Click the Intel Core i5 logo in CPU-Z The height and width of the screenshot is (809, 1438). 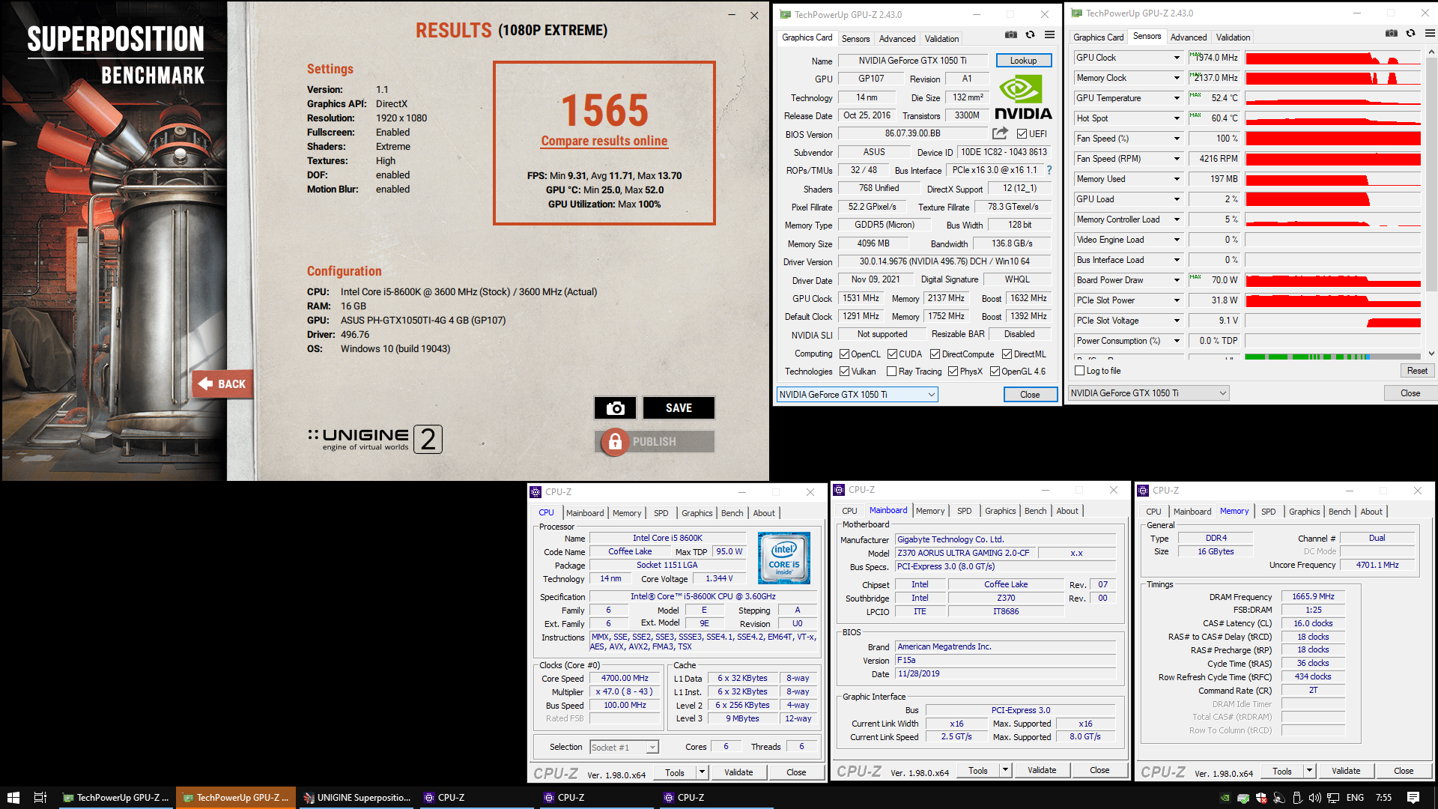[x=783, y=557]
